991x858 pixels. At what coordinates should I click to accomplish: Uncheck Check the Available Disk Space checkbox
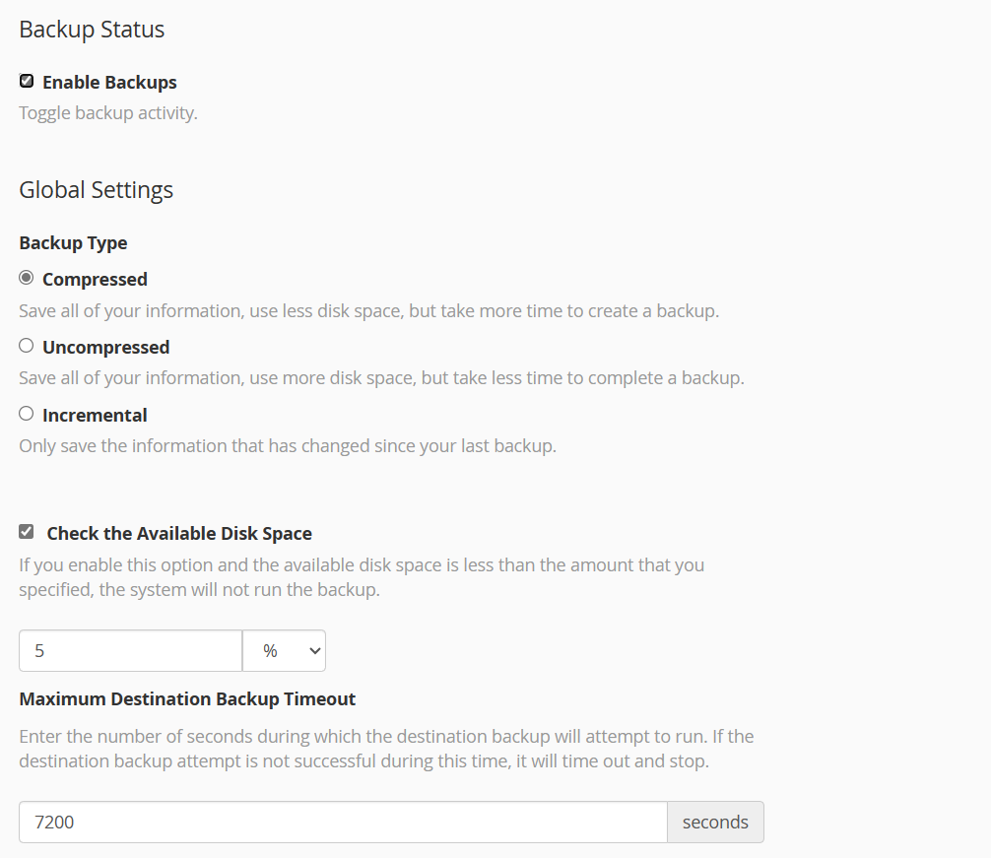coord(27,532)
